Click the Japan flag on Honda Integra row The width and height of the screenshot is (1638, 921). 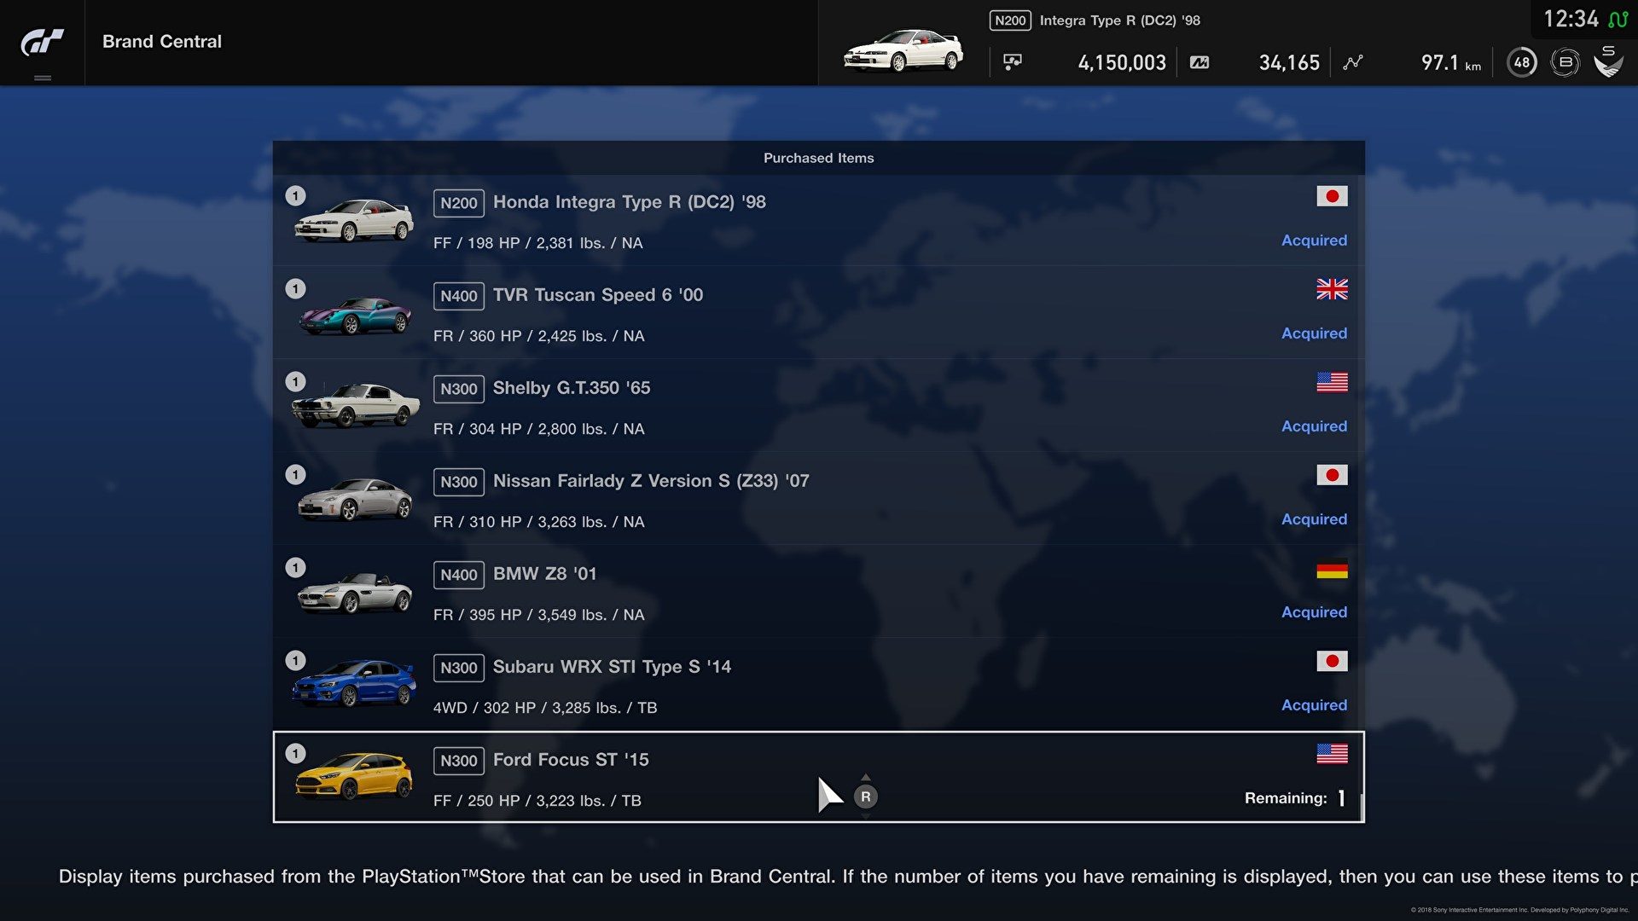1332,196
